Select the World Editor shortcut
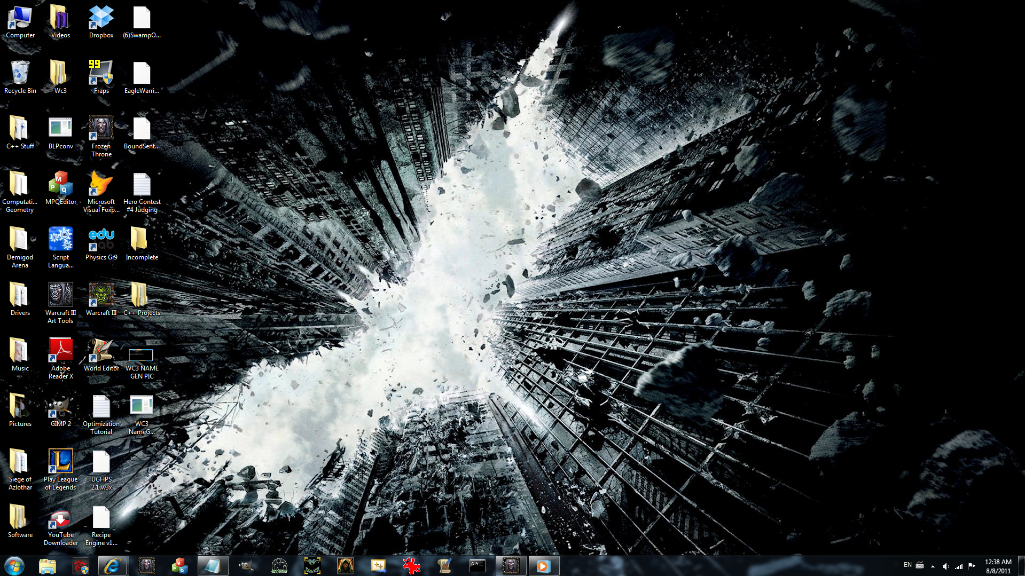The height and width of the screenshot is (576, 1025). [101, 354]
